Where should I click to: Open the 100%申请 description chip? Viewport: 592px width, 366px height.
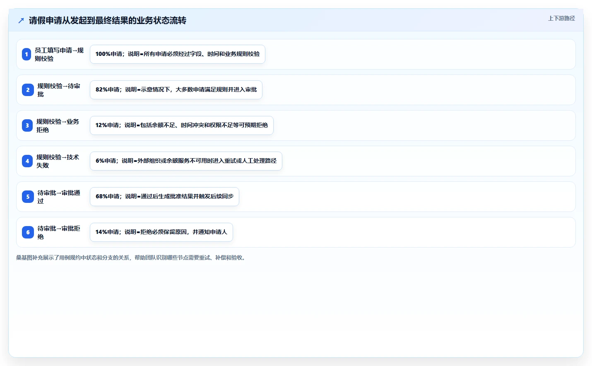click(178, 54)
